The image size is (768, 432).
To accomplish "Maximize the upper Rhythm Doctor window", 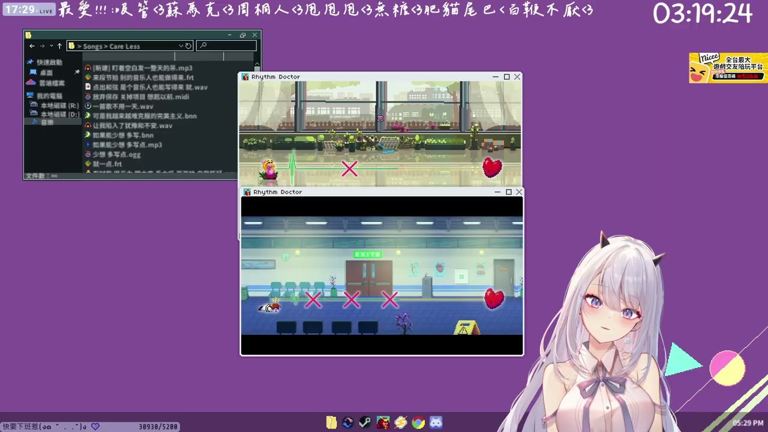I will tap(506, 77).
